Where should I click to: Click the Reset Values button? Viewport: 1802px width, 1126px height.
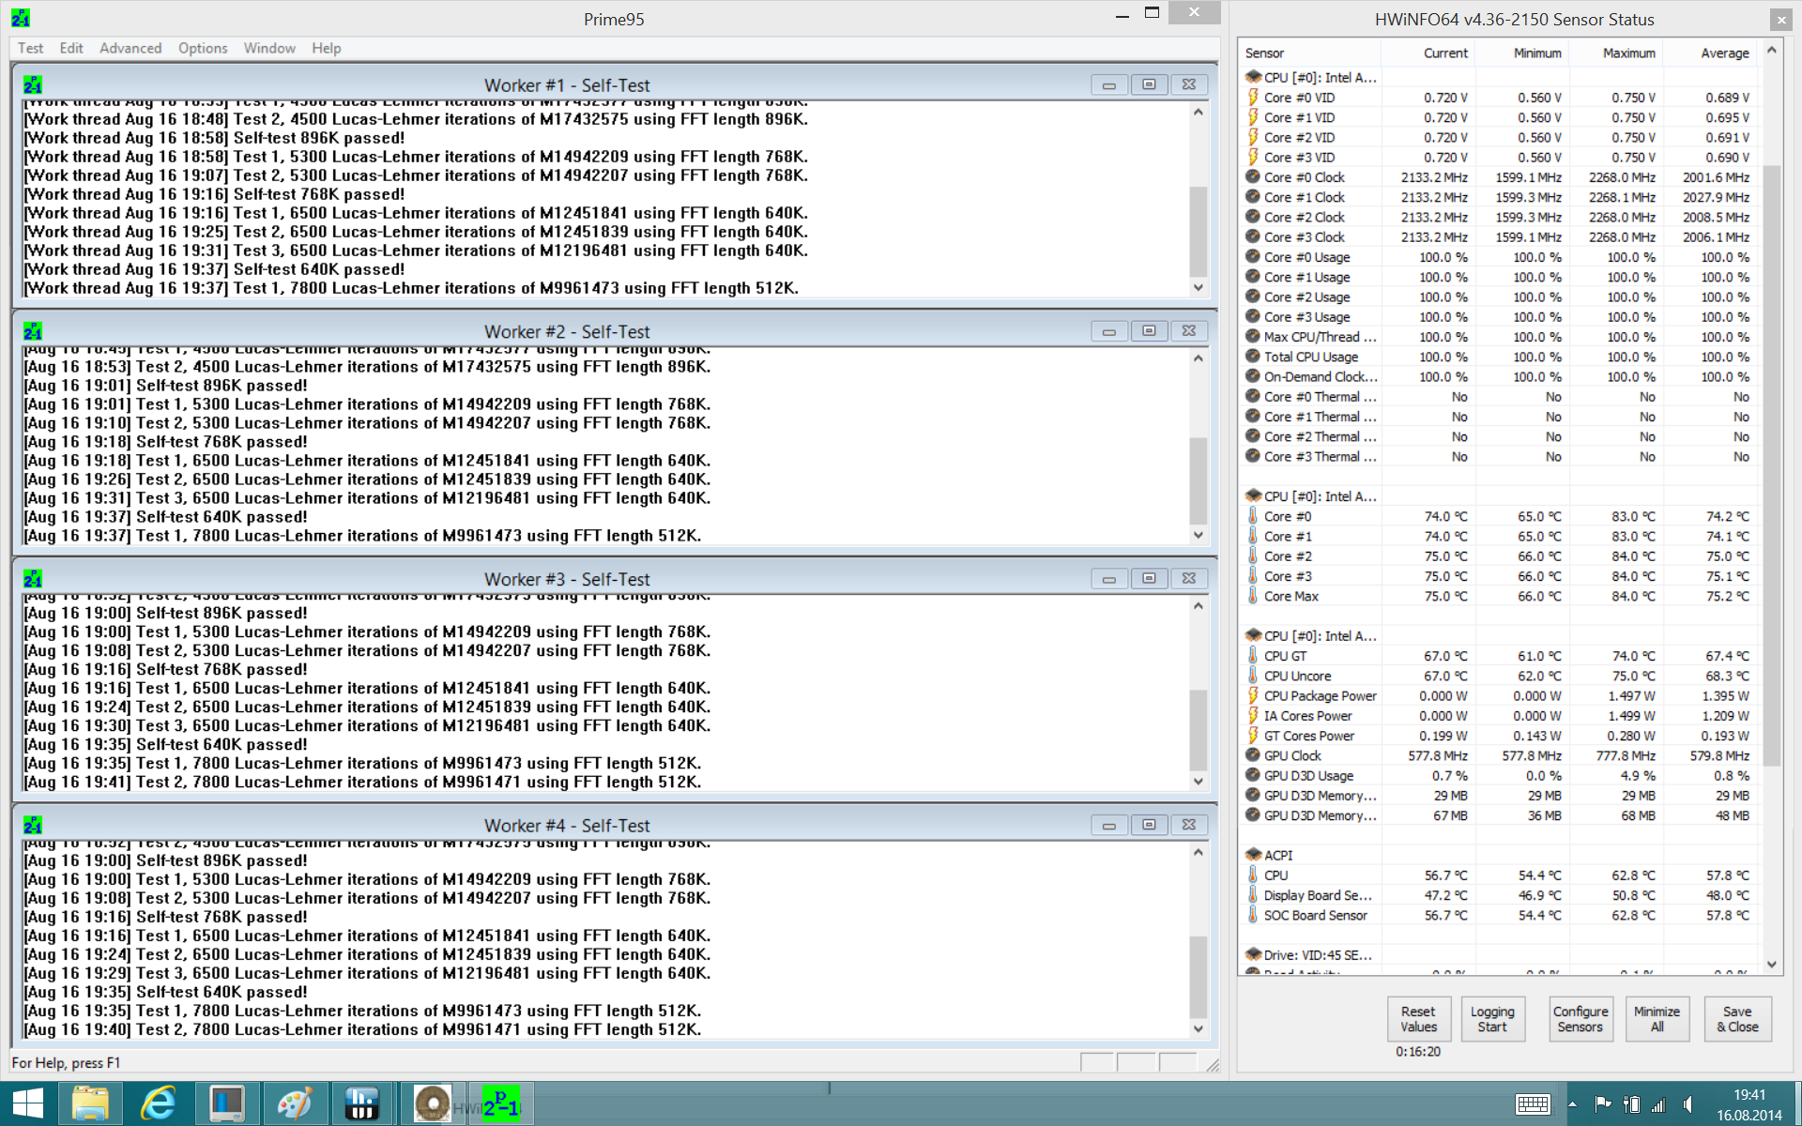pos(1418,1019)
